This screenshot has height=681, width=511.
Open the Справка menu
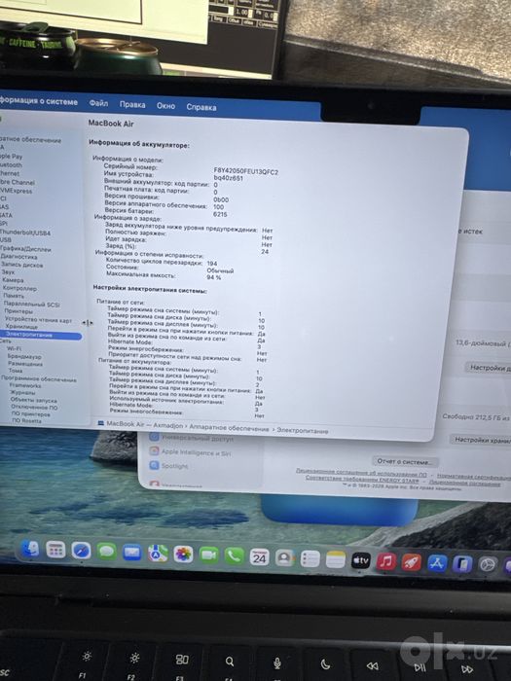tap(201, 107)
